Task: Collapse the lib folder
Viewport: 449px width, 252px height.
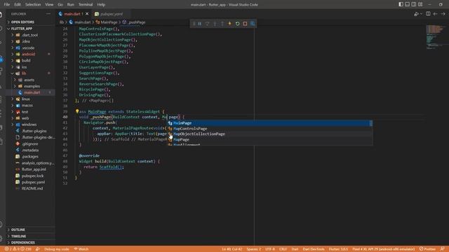Action: pos(30,73)
